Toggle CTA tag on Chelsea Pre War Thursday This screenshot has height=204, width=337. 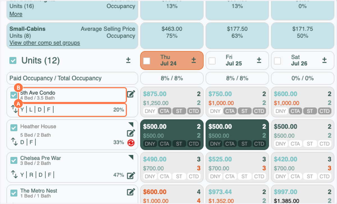[x=165, y=177]
